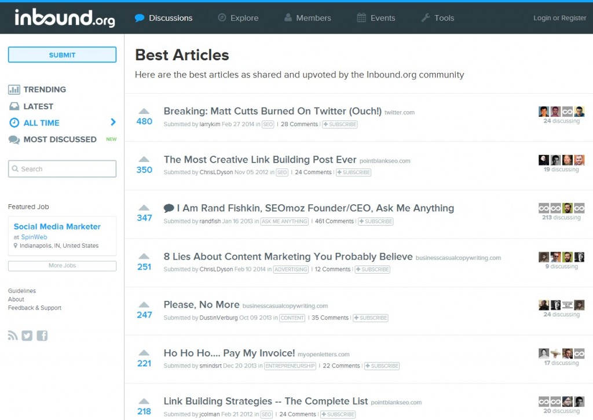Viewport: 593px width, 420px height.
Task: Open the Discussions tab
Action: pos(164,18)
